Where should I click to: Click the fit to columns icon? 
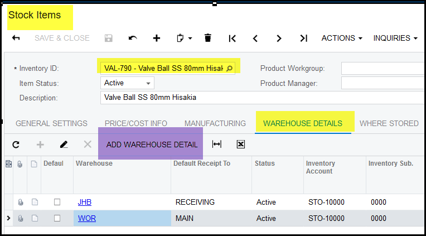pyautogui.click(x=217, y=145)
